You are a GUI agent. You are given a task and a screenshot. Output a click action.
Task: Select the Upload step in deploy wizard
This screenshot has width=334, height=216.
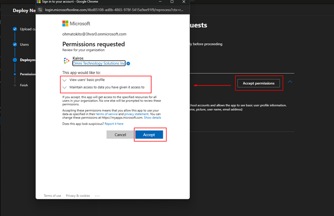(x=28, y=29)
